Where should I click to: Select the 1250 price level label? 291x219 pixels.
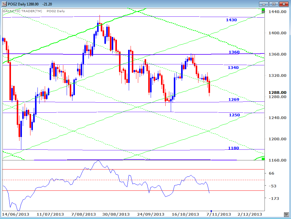click(234, 115)
